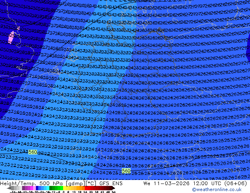Click the GFS ENS model label
Image resolution: width=250 pixels, height=193 pixels.
pyautogui.click(x=111, y=184)
